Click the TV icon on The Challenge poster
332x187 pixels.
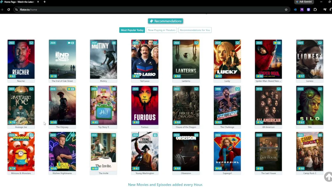tap(237, 89)
